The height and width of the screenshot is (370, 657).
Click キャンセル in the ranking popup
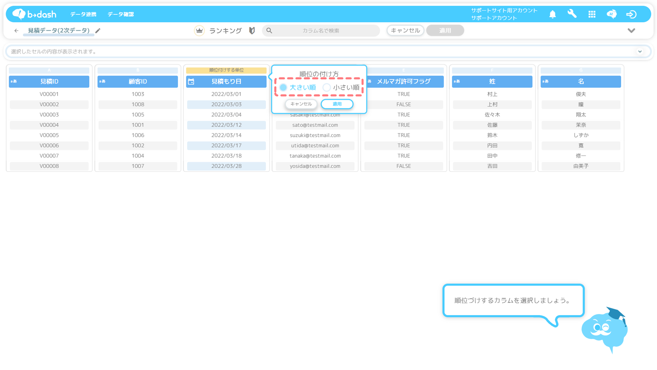pyautogui.click(x=301, y=104)
